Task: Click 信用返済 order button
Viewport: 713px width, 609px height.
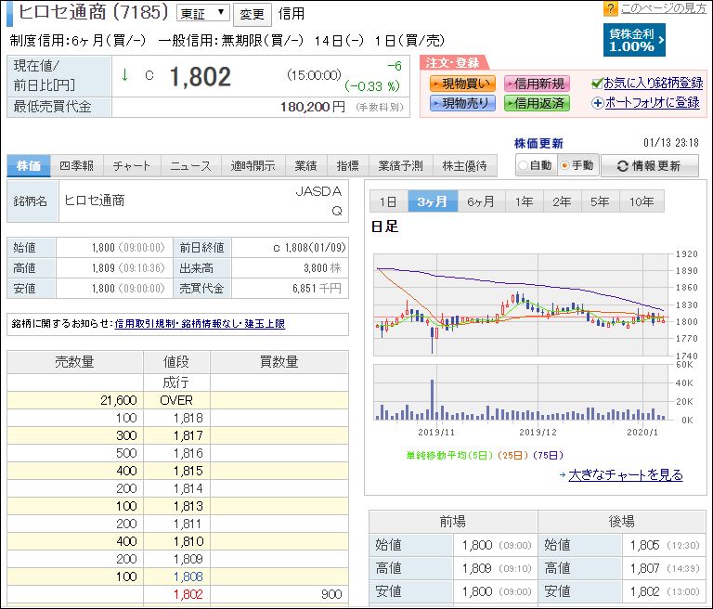Action: click(x=537, y=103)
